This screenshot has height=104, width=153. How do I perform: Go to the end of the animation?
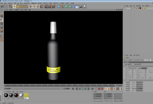tap(92, 89)
